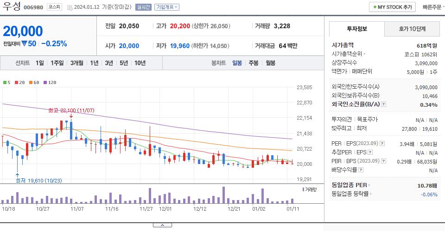
Task: Click the 저가 value 19,960
Action: [180, 46]
